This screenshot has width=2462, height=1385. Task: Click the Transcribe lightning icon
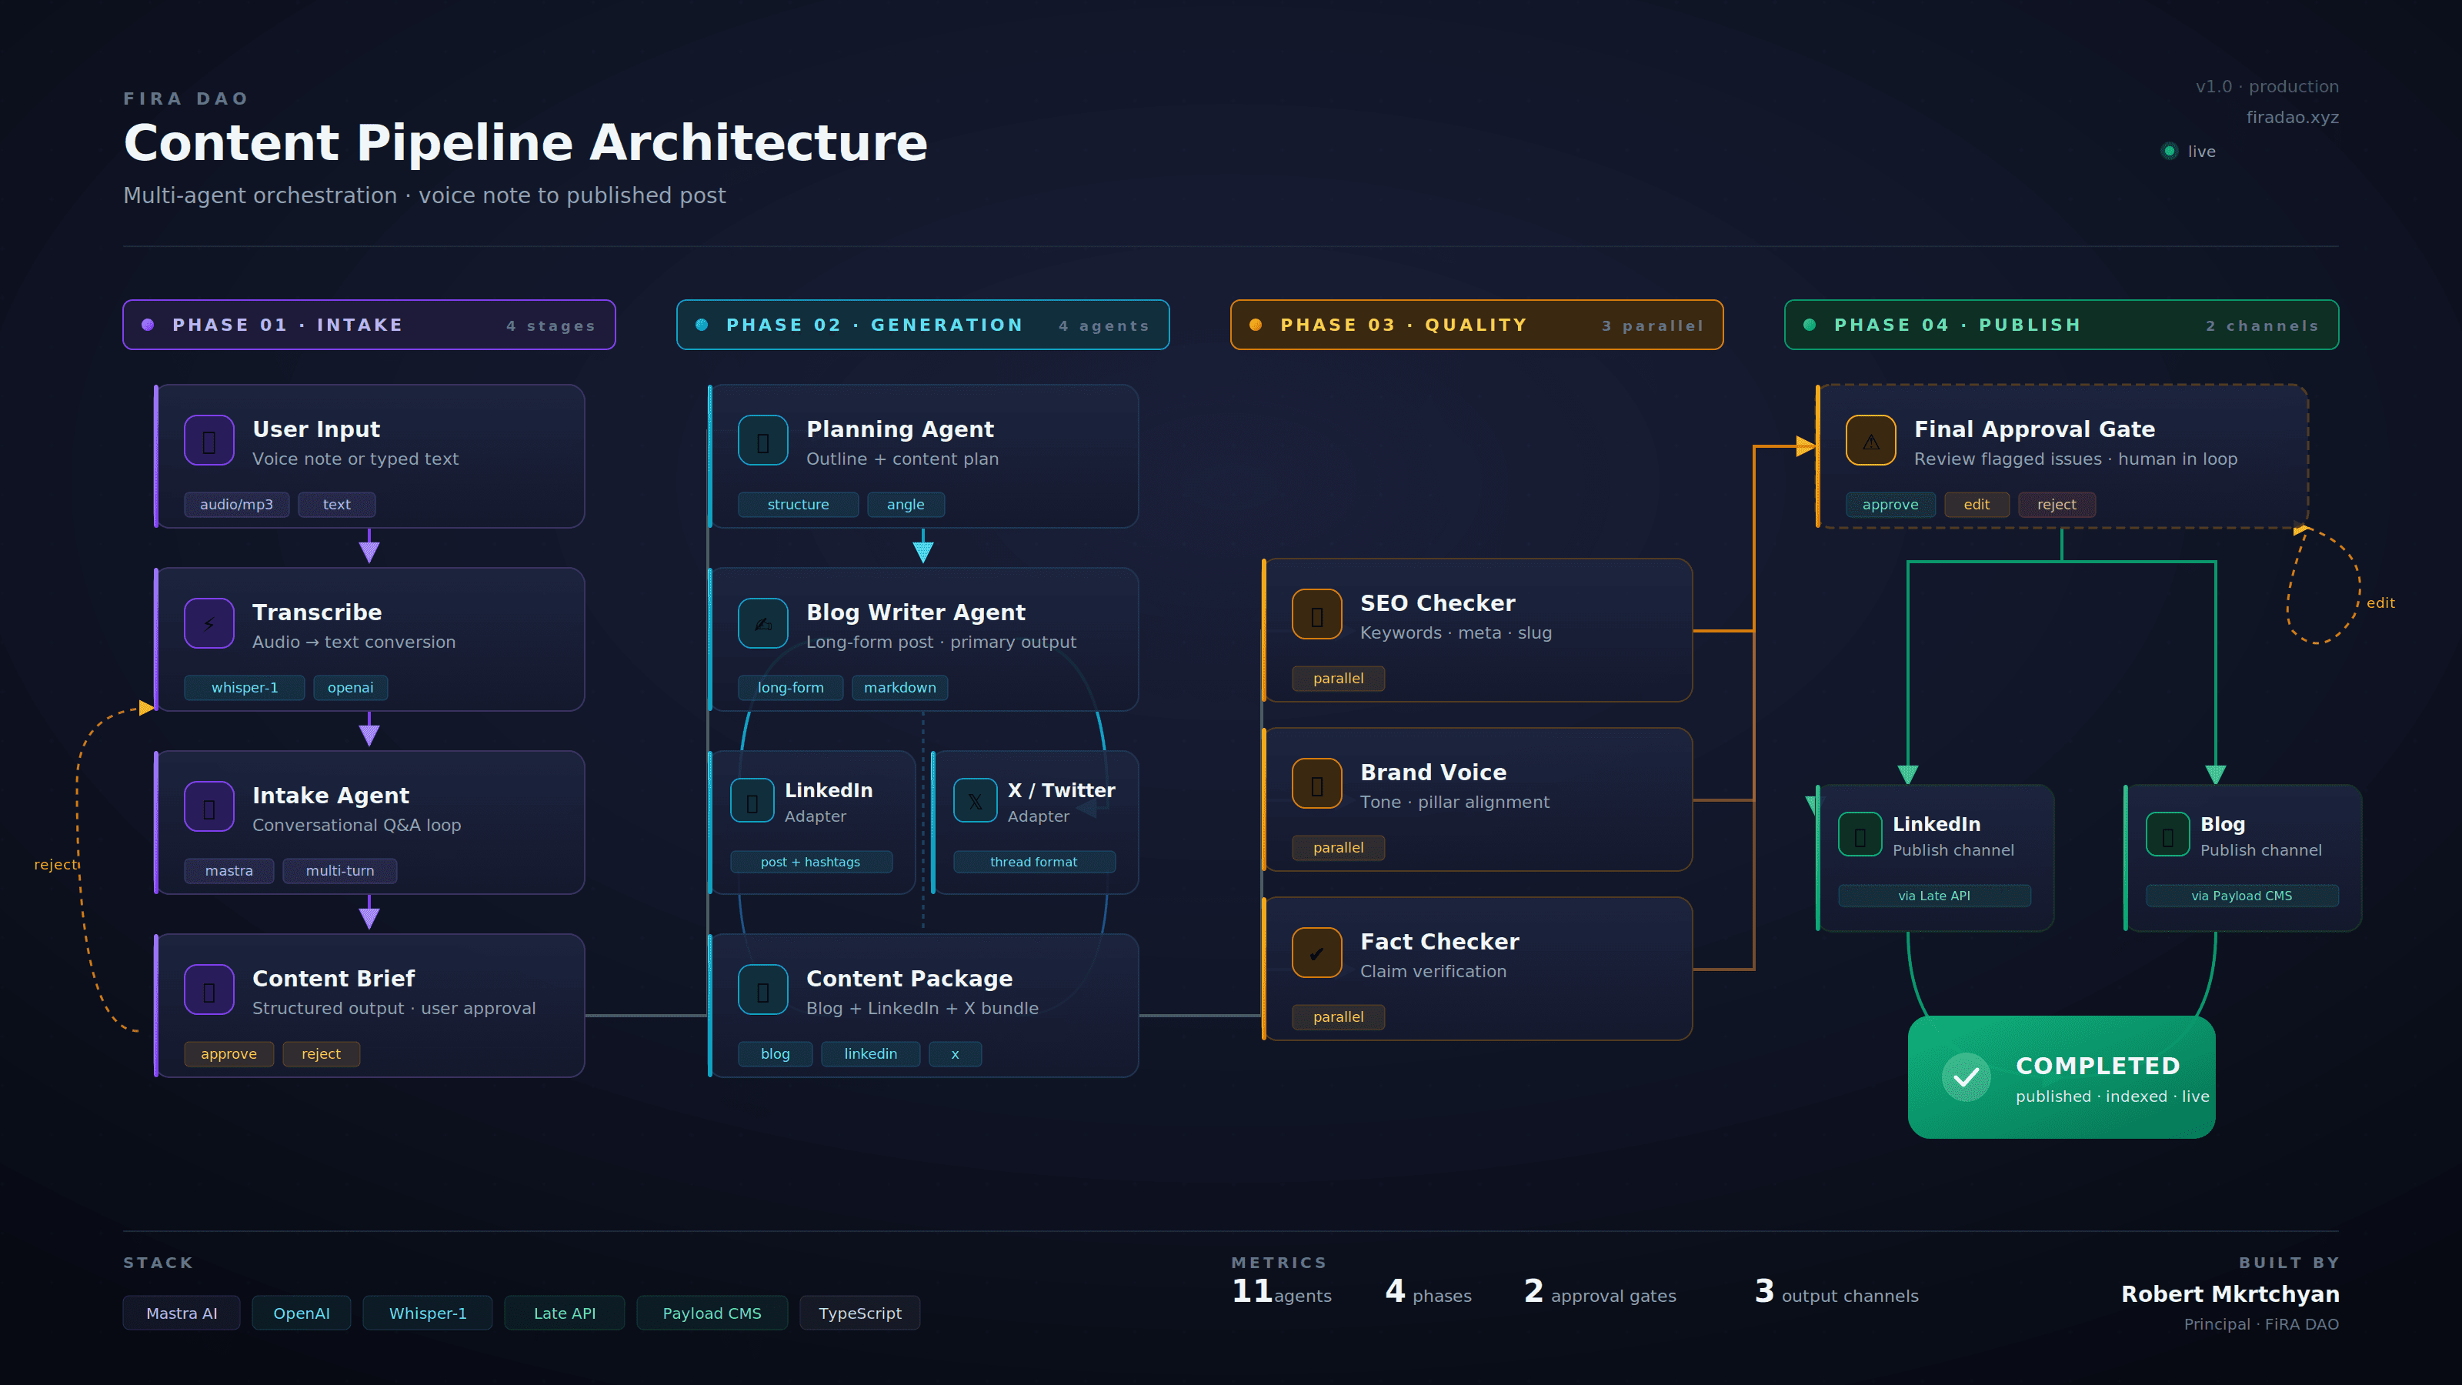pos(209,623)
